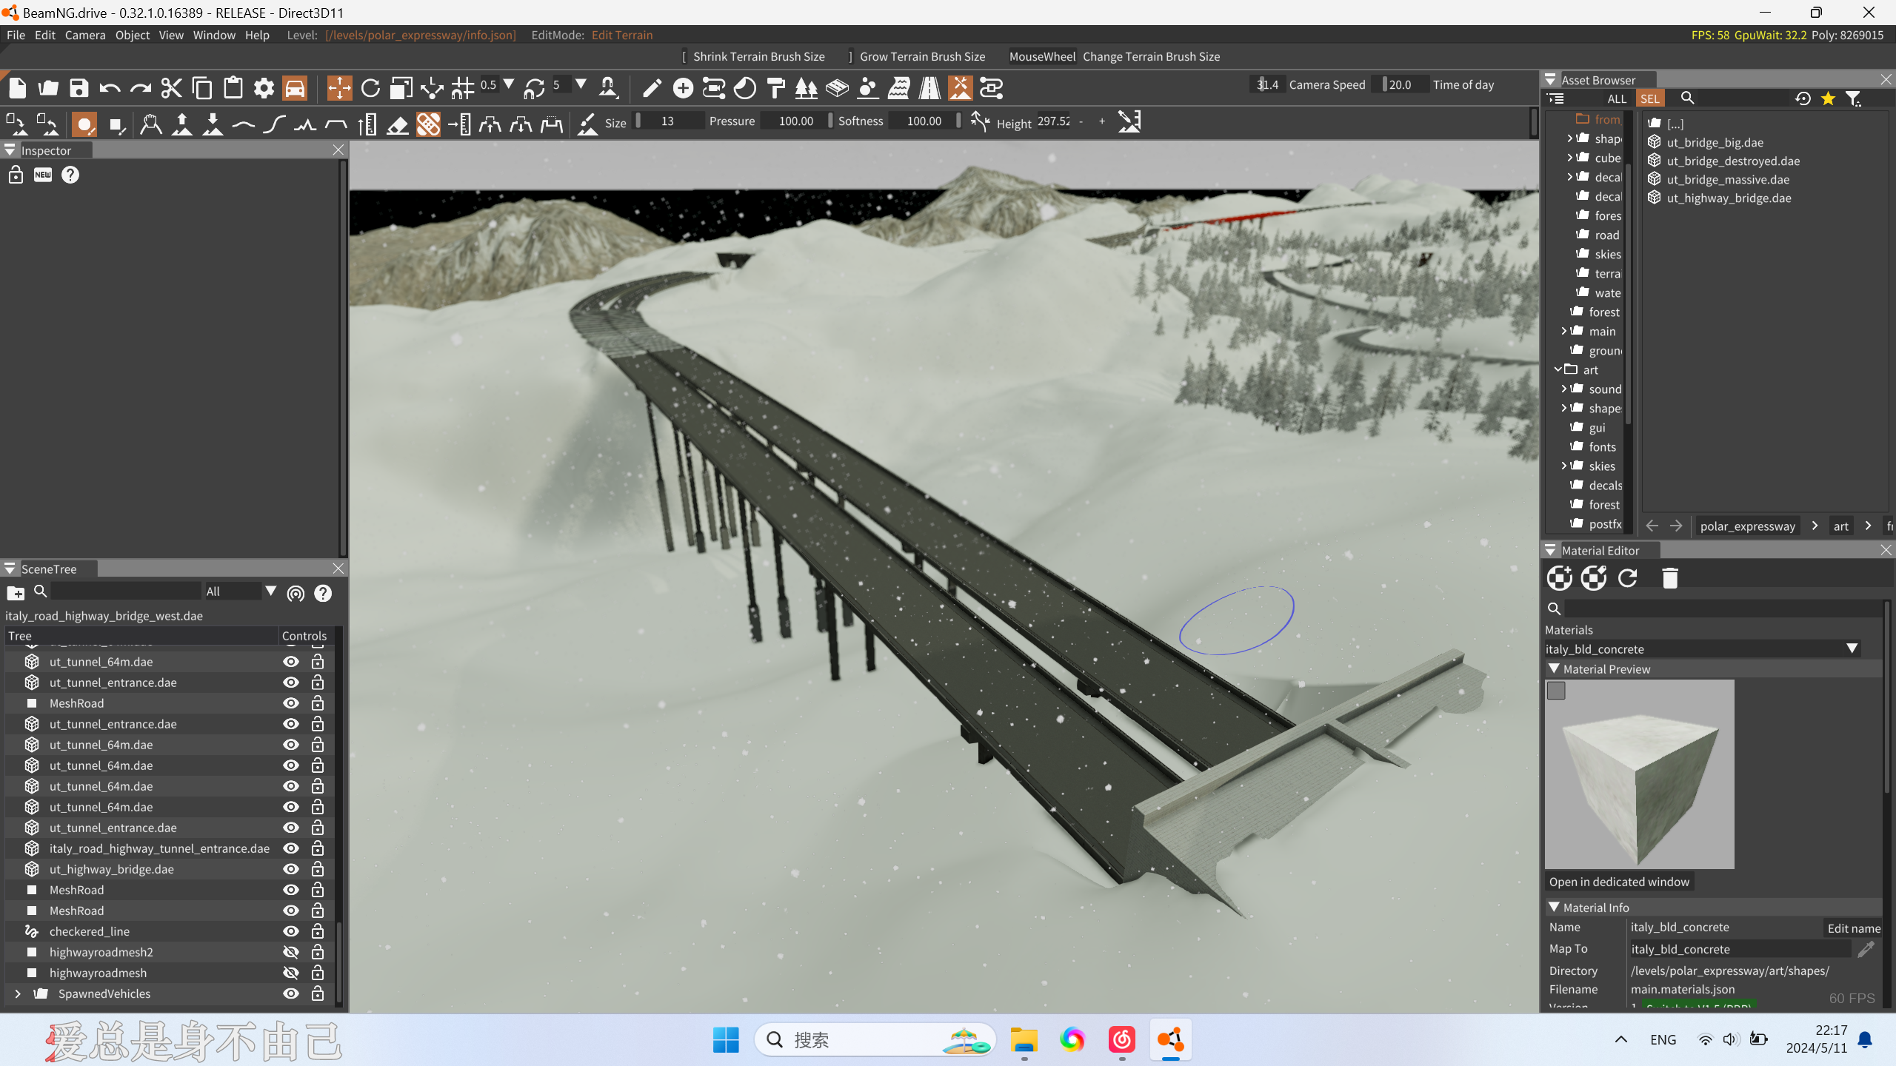This screenshot has height=1066, width=1896.
Task: Open the Camera menu
Action: click(84, 35)
